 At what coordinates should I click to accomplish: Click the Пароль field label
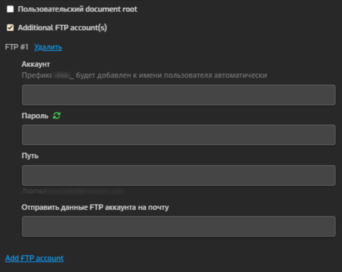coord(35,116)
